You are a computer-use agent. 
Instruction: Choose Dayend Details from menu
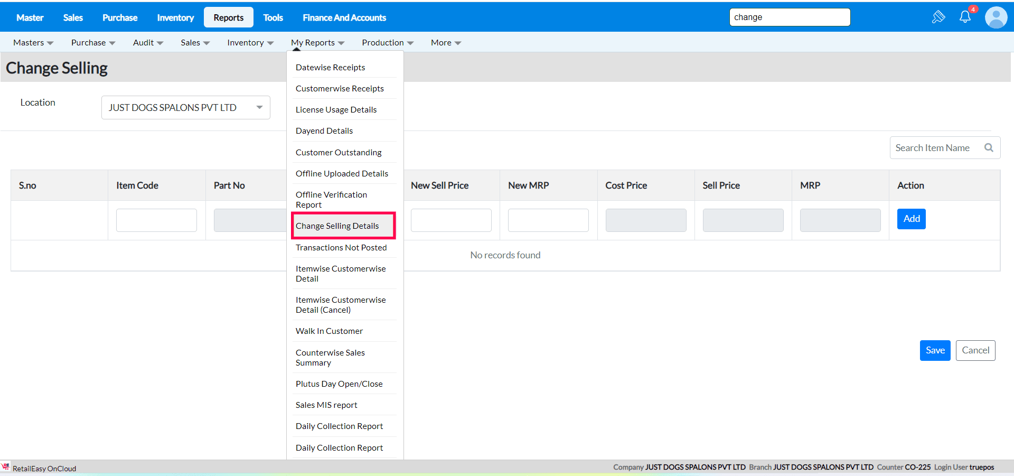click(x=324, y=131)
